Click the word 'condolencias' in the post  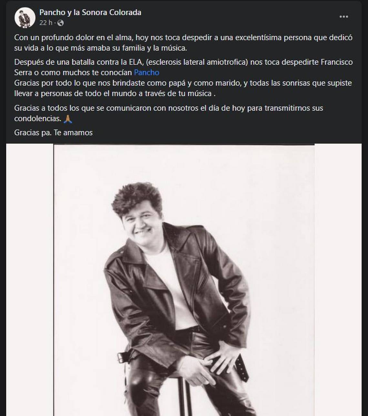tap(37, 119)
